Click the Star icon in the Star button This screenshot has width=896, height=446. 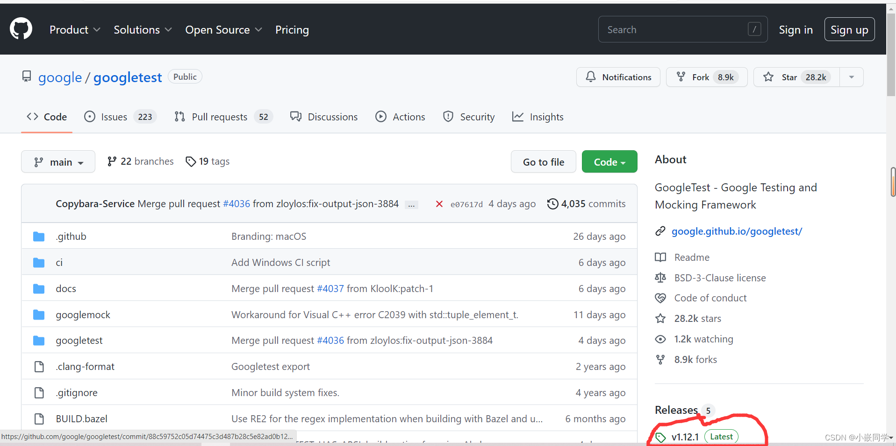768,77
